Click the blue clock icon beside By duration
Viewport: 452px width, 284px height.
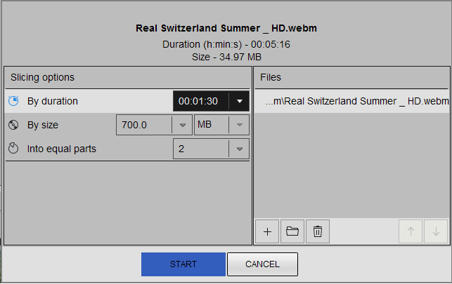coord(13,101)
